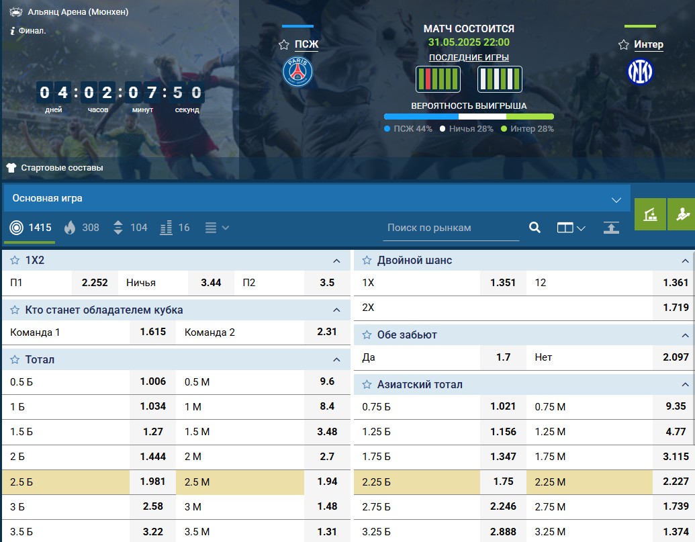Switch to all 1415 markets tab
The image size is (695, 542).
point(30,228)
